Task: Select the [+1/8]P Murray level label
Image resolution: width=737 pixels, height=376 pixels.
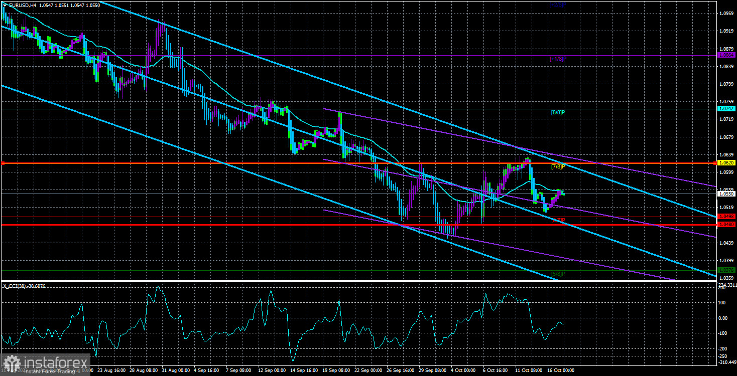Action: click(x=558, y=59)
